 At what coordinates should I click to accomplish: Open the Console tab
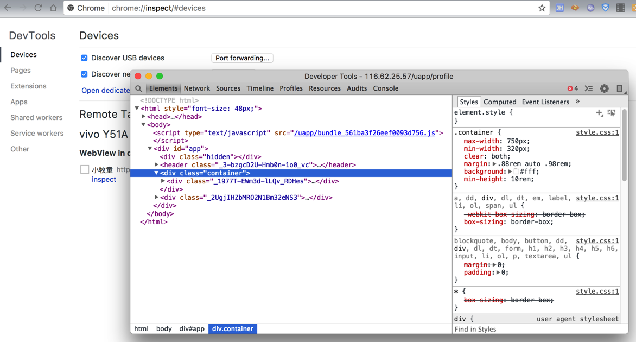click(385, 88)
